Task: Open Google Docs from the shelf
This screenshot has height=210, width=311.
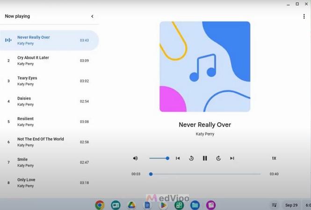Action: (x=147, y=205)
